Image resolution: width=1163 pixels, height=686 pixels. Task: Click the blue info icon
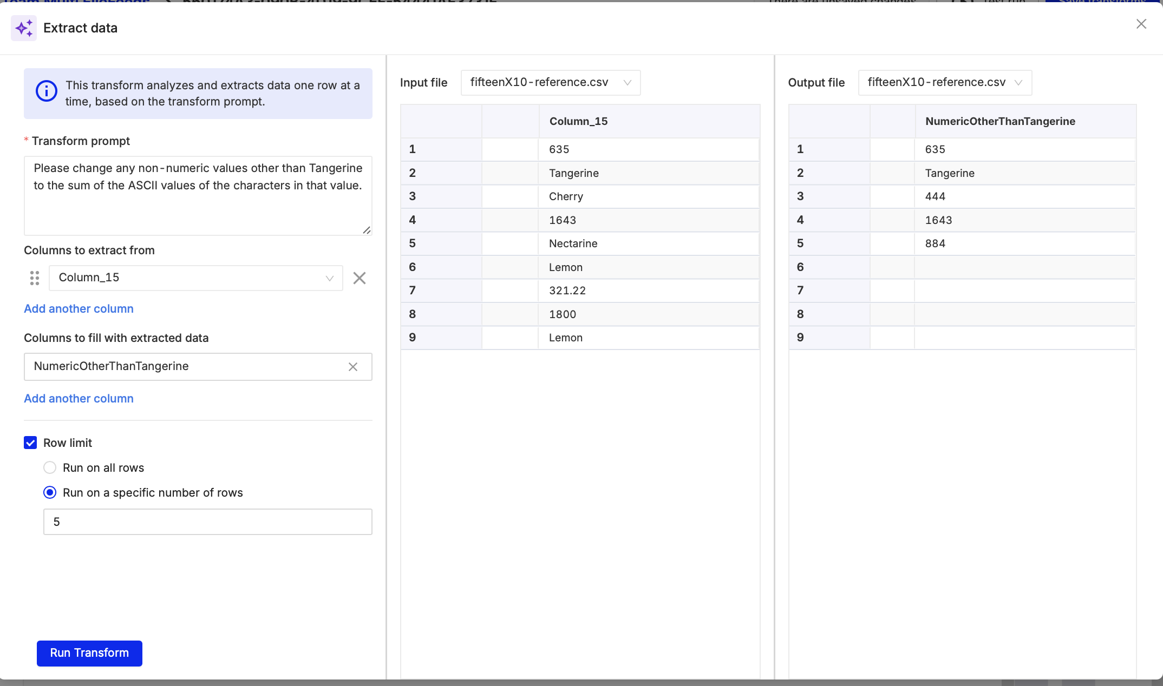point(47,91)
